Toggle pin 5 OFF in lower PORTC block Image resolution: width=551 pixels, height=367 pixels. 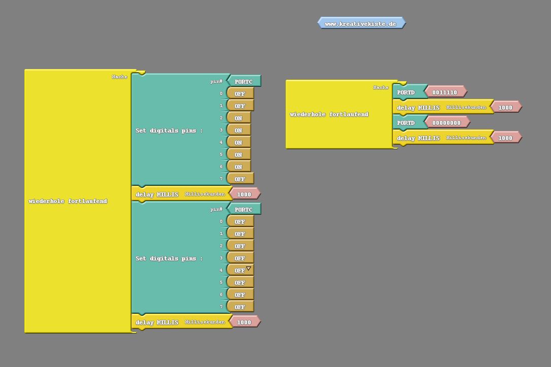(240, 283)
